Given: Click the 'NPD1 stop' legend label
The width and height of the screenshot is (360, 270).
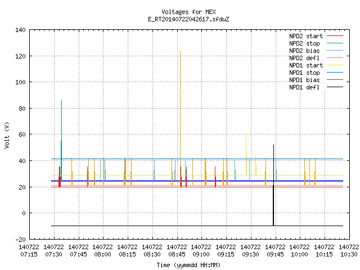Looking at the screenshot, I should (304, 73).
